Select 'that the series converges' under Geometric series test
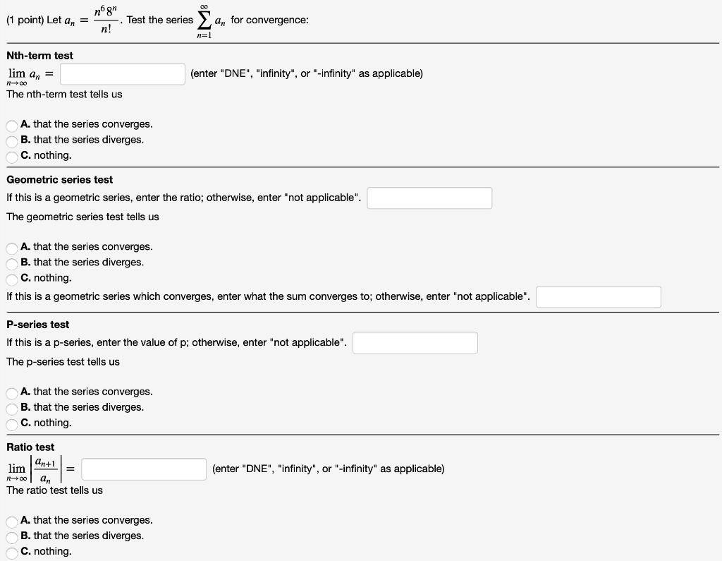Image resolution: width=722 pixels, height=561 pixels. [11, 247]
